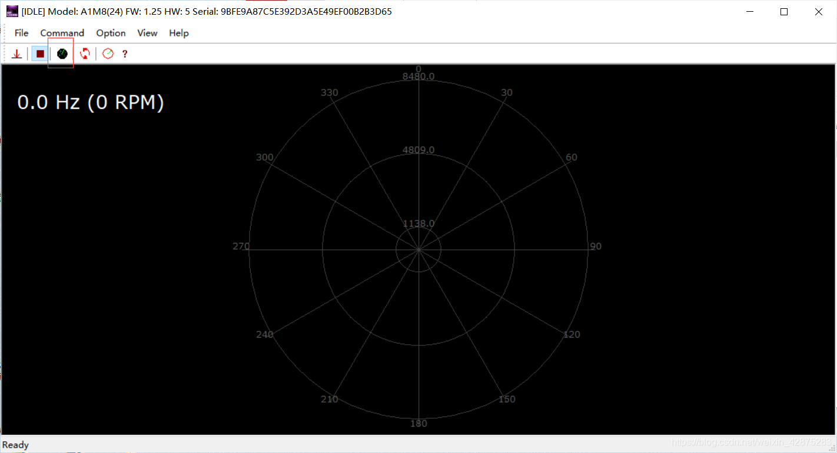The height and width of the screenshot is (453, 837).
Task: Click the red circle motor speed icon
Action: (108, 54)
